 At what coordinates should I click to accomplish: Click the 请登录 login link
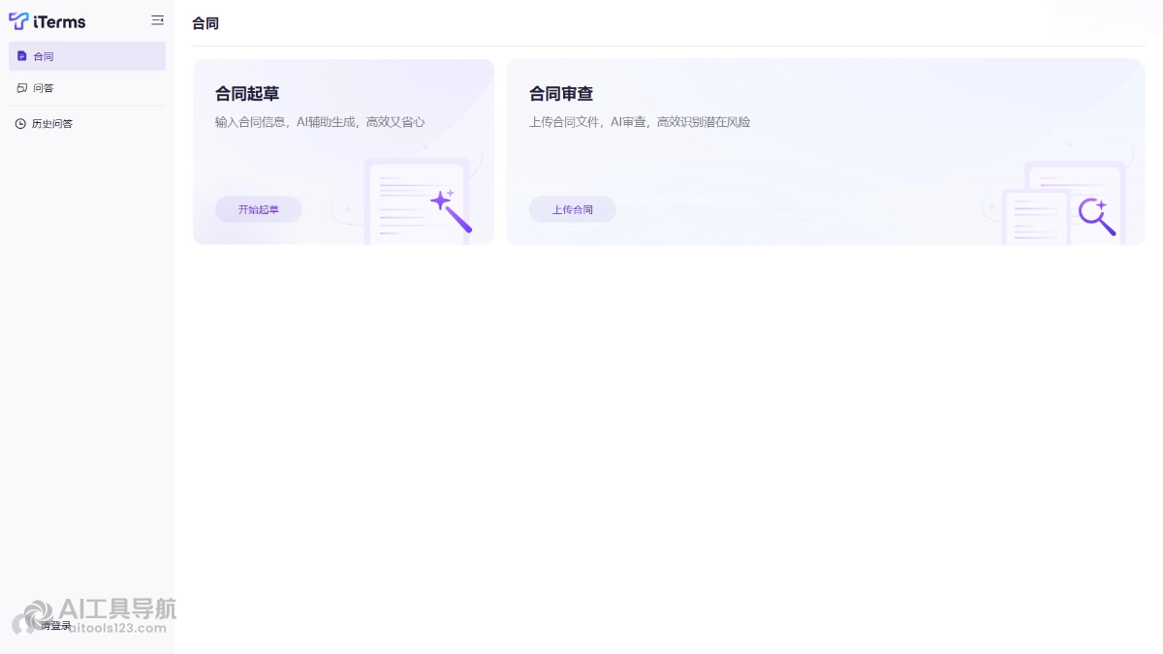pos(55,625)
